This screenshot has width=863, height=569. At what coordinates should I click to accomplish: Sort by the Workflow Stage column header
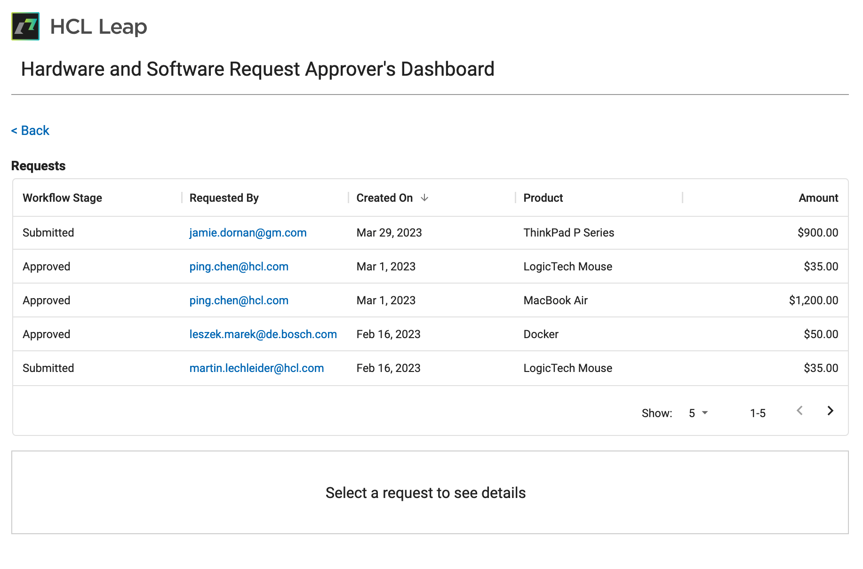(63, 198)
